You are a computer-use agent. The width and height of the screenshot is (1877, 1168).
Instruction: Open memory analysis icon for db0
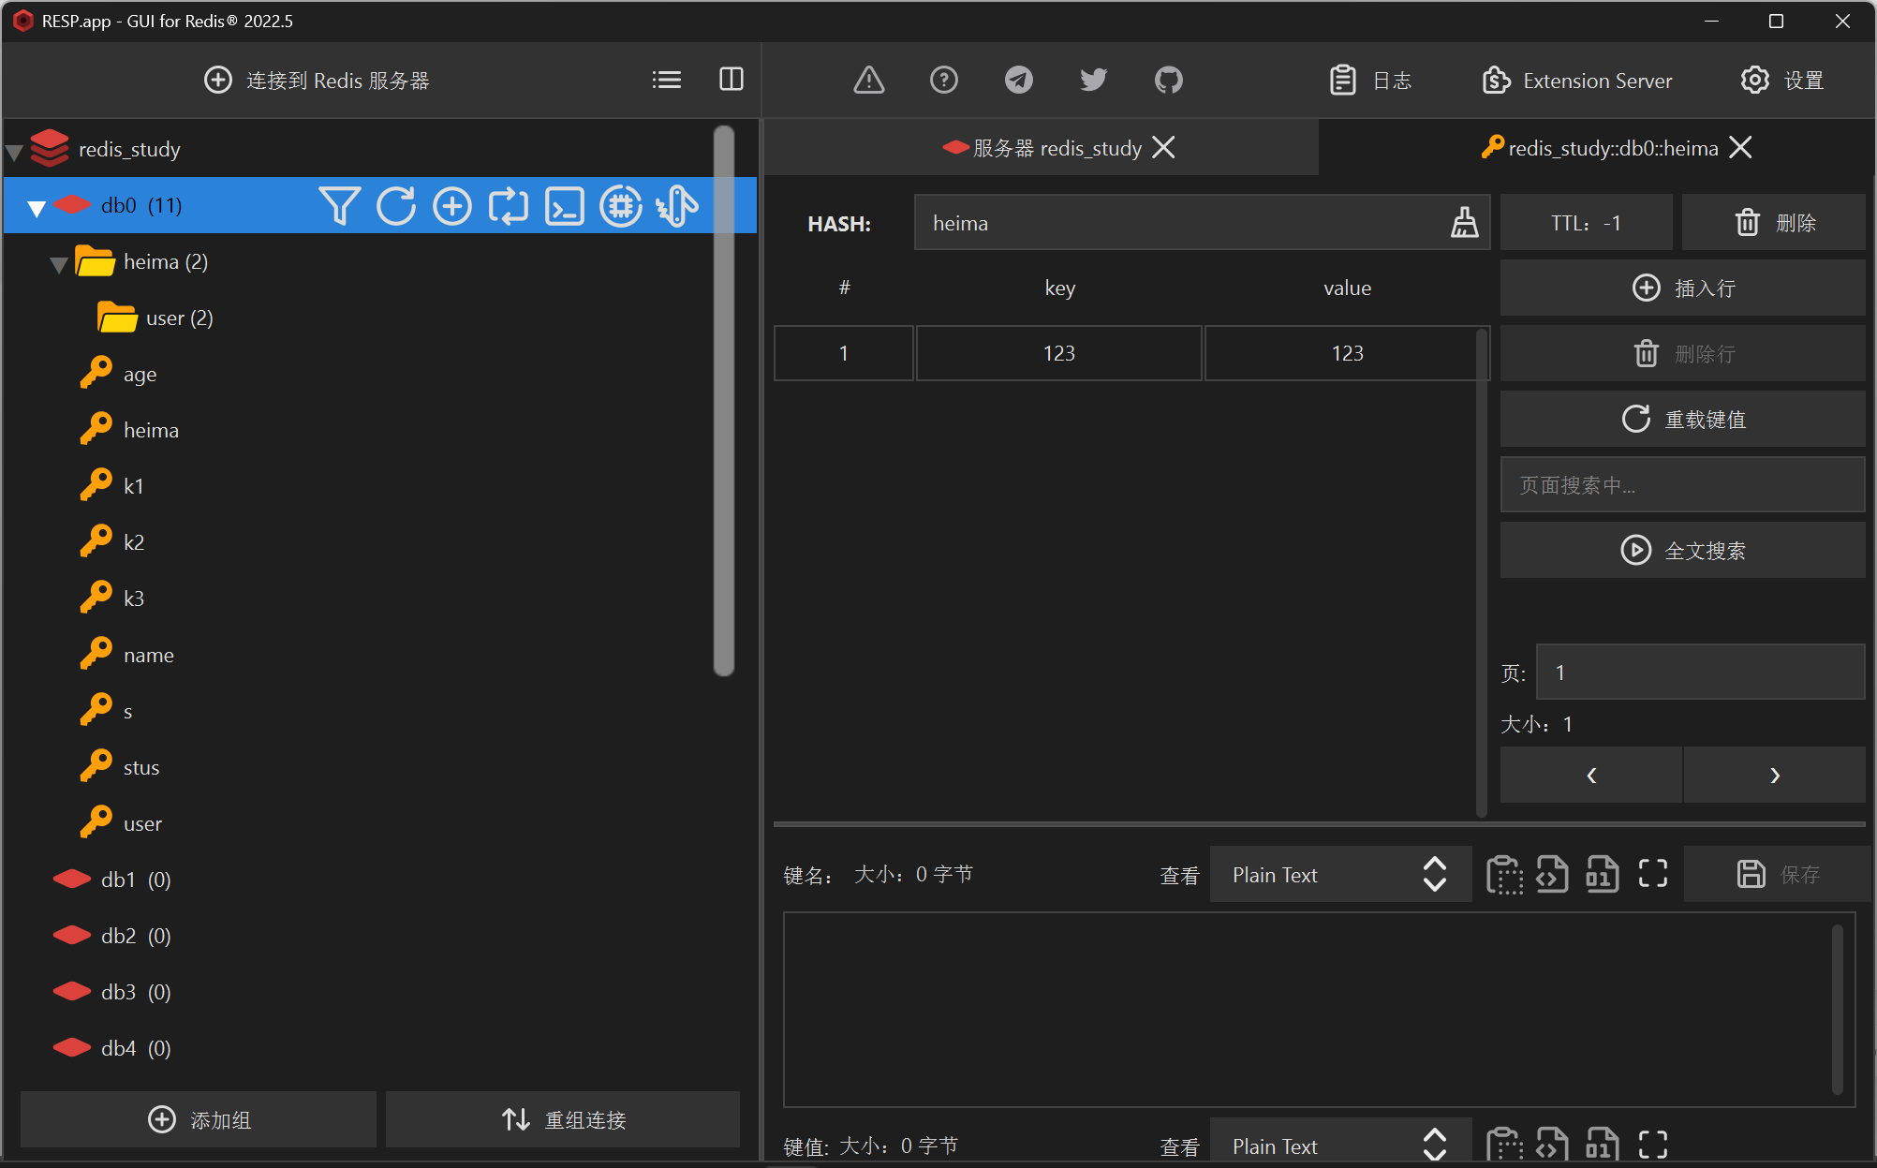tap(621, 206)
